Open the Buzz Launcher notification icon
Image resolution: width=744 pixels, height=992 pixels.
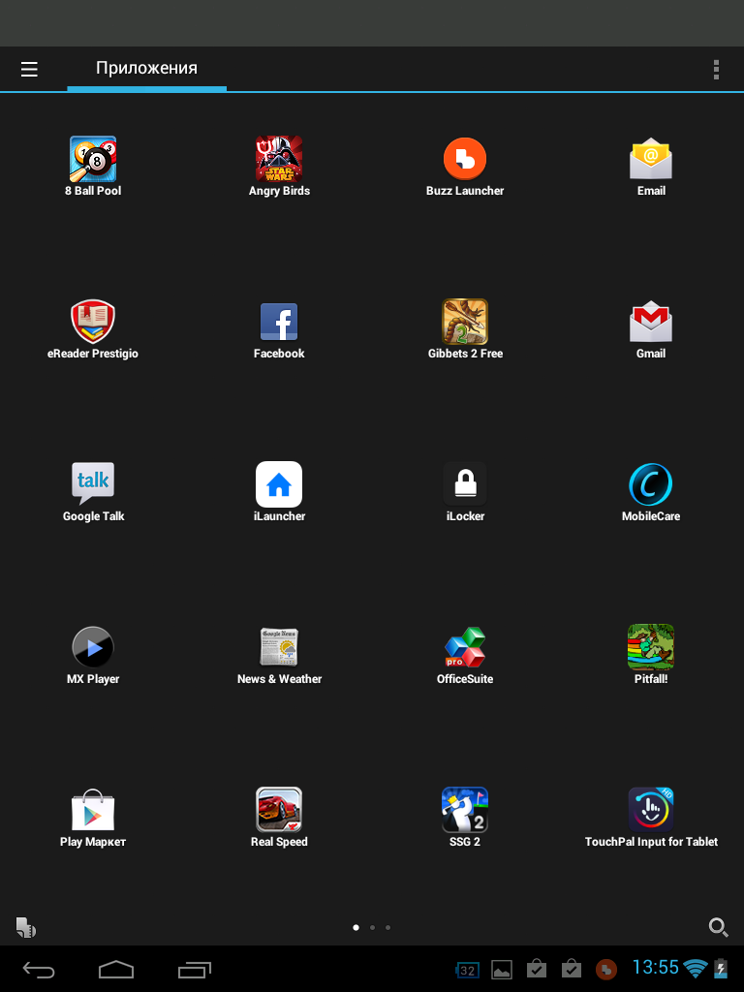pyautogui.click(x=606, y=969)
